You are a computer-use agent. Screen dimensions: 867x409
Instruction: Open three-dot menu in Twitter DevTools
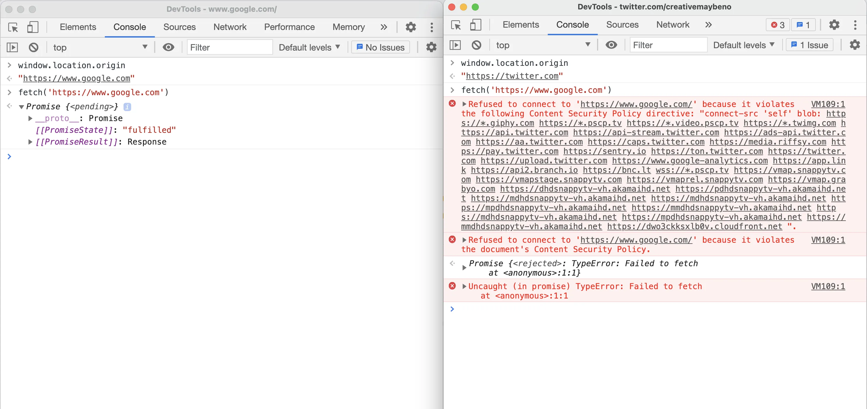(x=855, y=25)
